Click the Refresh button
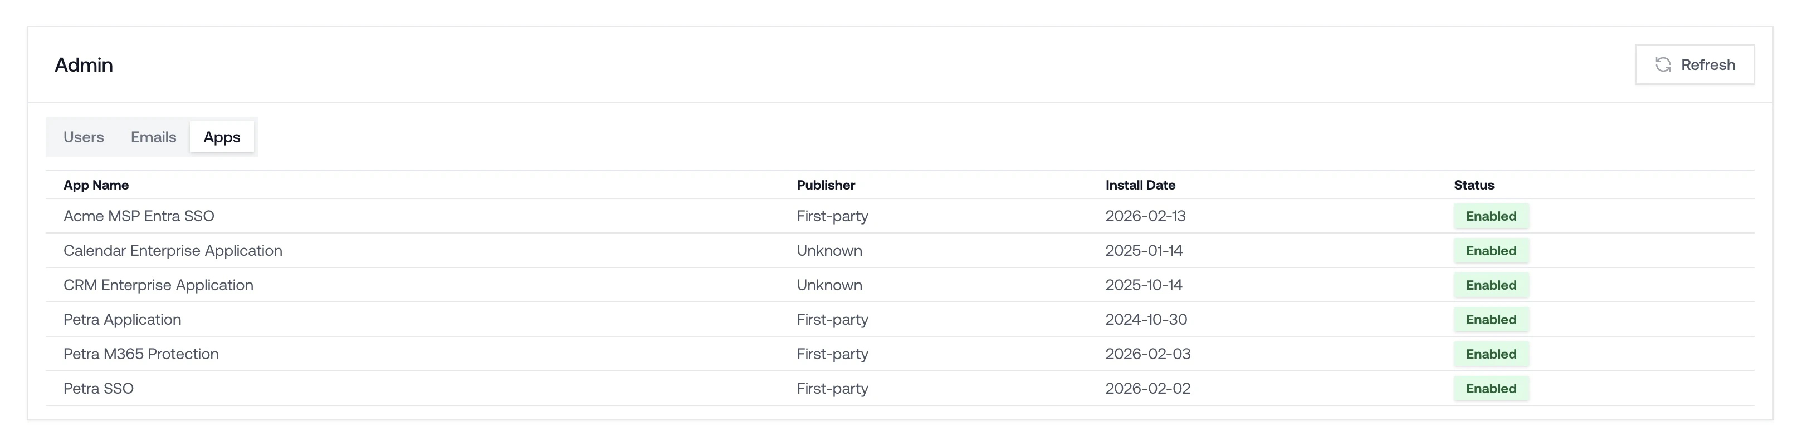 tap(1695, 64)
